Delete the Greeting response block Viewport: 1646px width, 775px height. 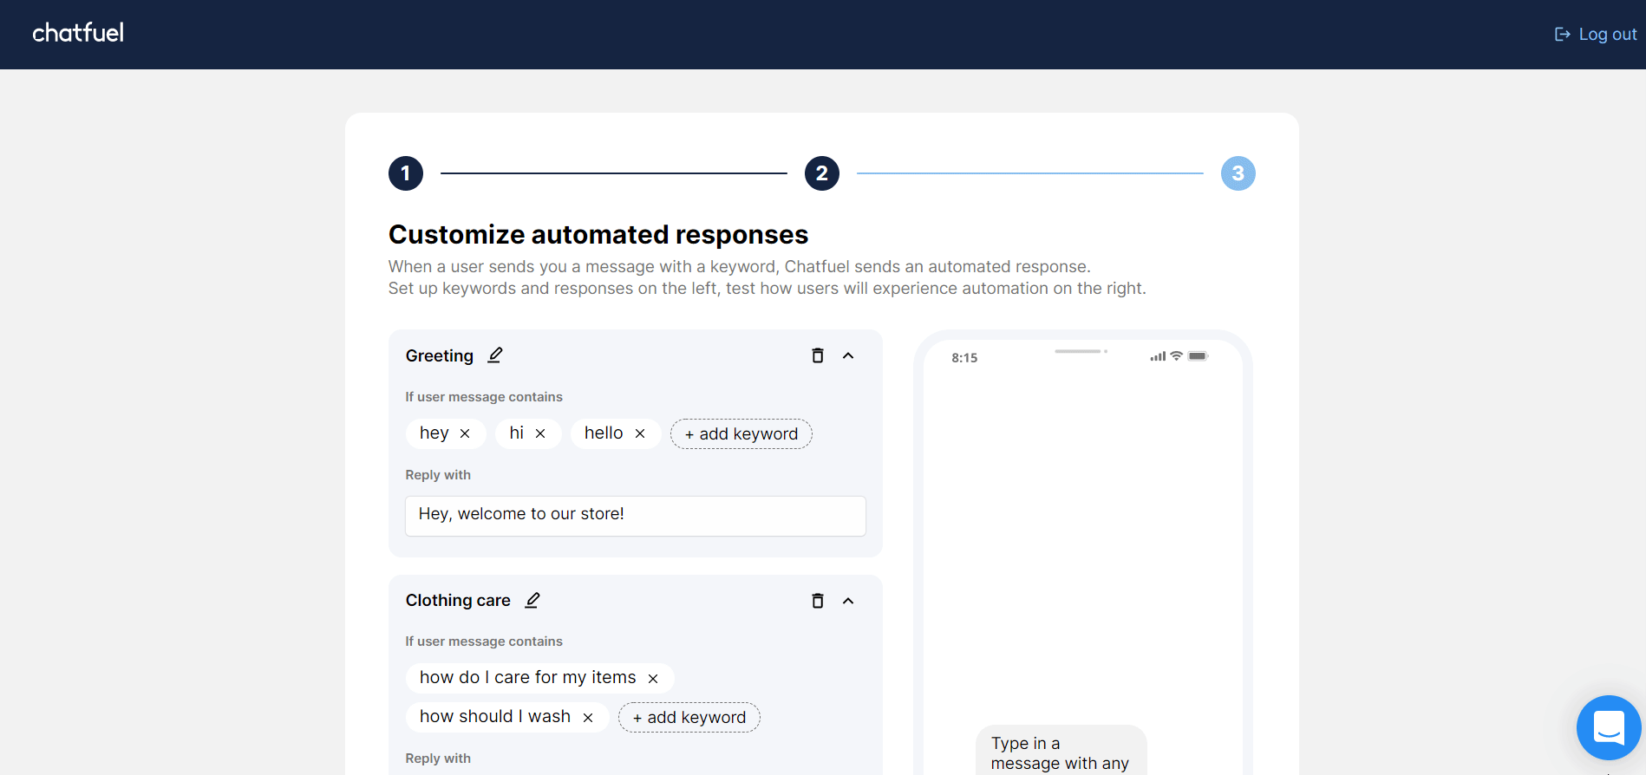click(817, 355)
